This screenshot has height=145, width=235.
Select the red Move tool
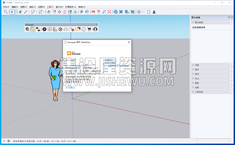point(60,12)
